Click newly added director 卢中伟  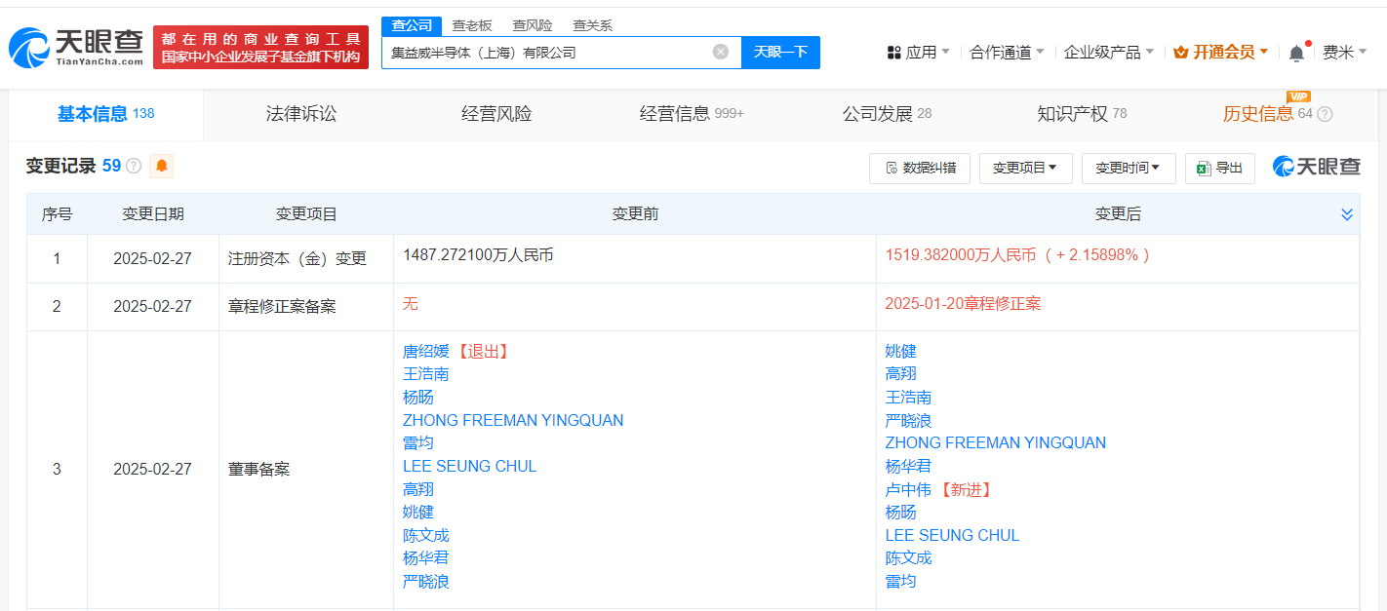coord(909,489)
